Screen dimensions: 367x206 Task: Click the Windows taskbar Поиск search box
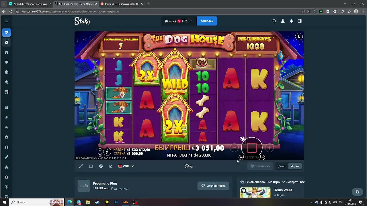(x=37, y=202)
